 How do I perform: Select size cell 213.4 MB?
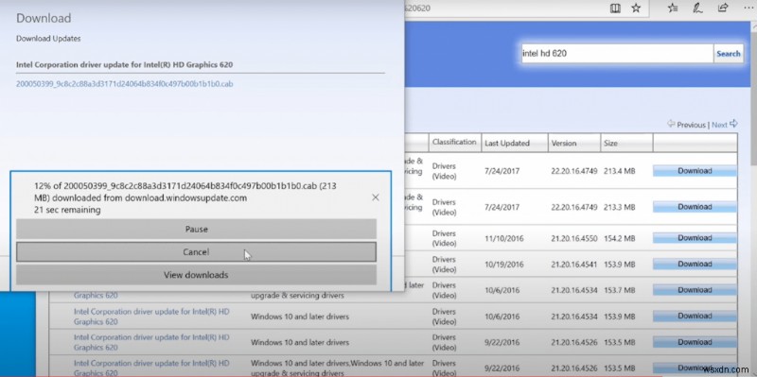pos(620,171)
